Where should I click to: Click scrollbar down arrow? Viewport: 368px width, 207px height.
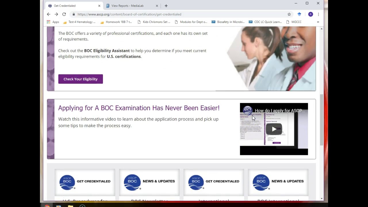coord(321,199)
